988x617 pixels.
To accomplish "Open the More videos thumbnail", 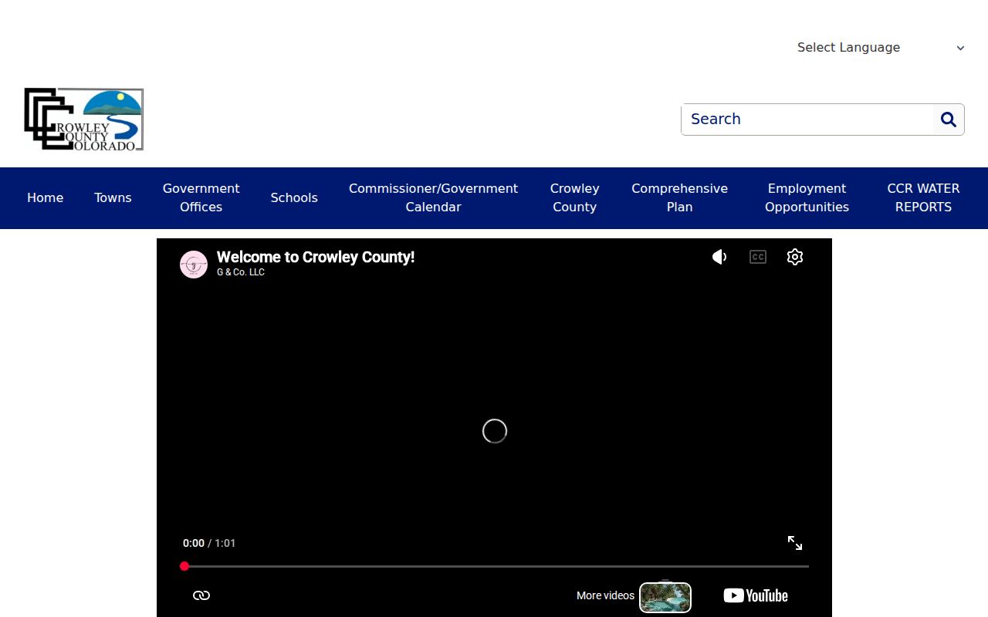I will (x=665, y=598).
